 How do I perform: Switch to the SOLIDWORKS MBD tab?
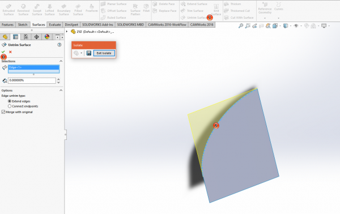click(130, 25)
